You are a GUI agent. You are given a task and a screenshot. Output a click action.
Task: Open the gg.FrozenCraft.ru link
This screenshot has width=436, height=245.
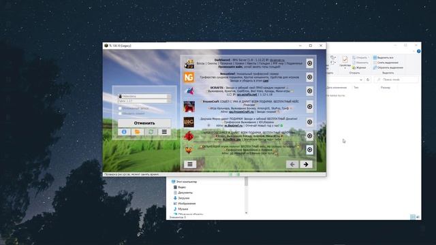[x=241, y=112]
